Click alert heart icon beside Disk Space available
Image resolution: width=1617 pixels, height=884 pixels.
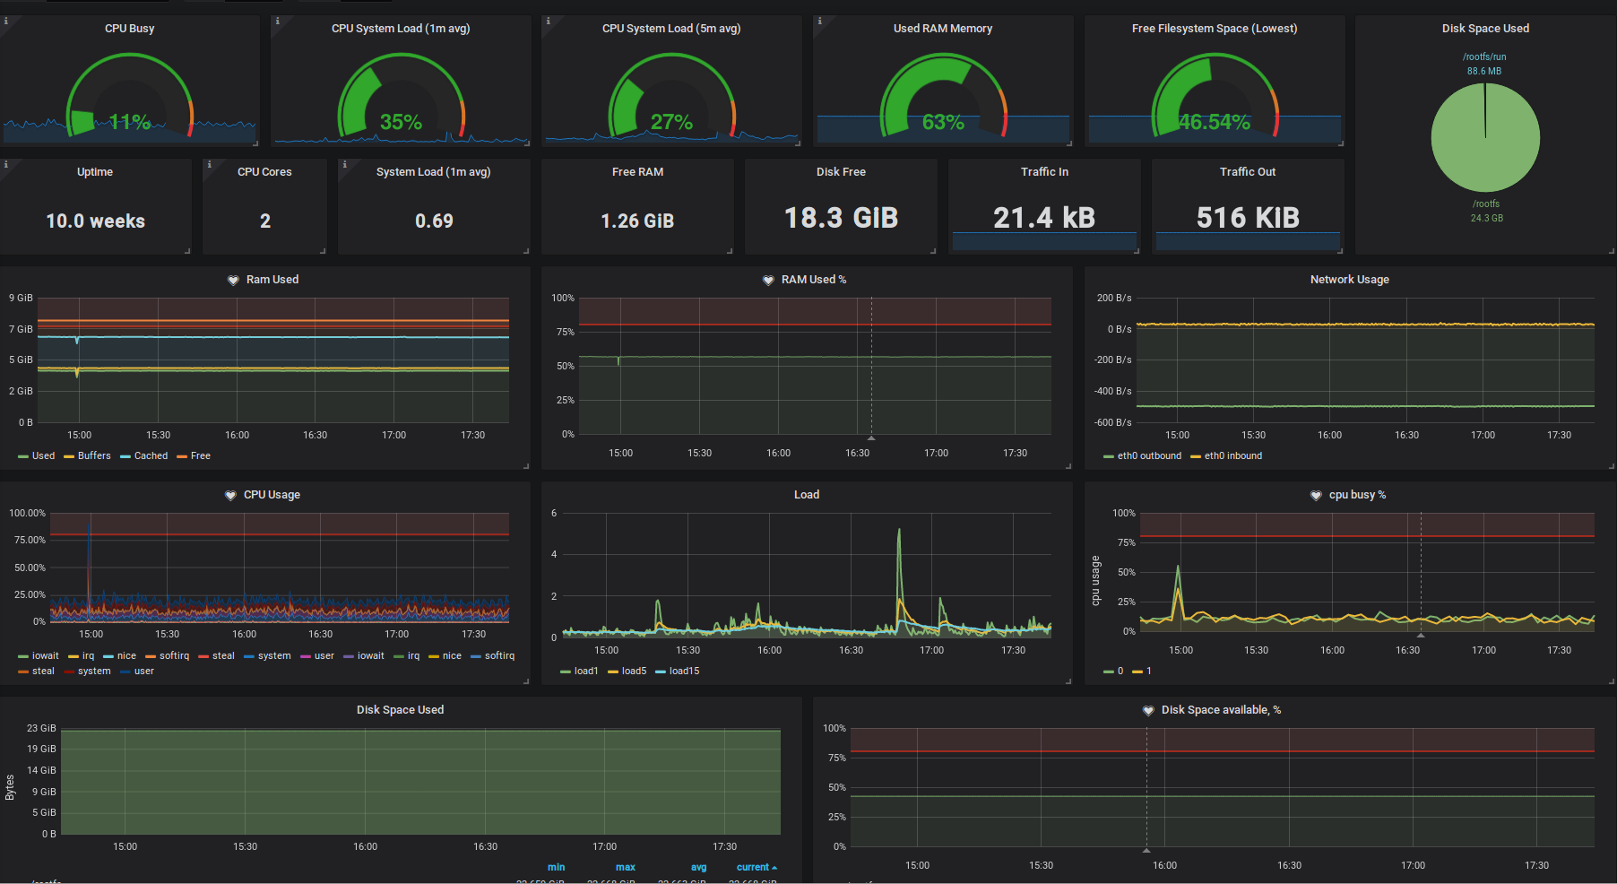pos(1148,710)
